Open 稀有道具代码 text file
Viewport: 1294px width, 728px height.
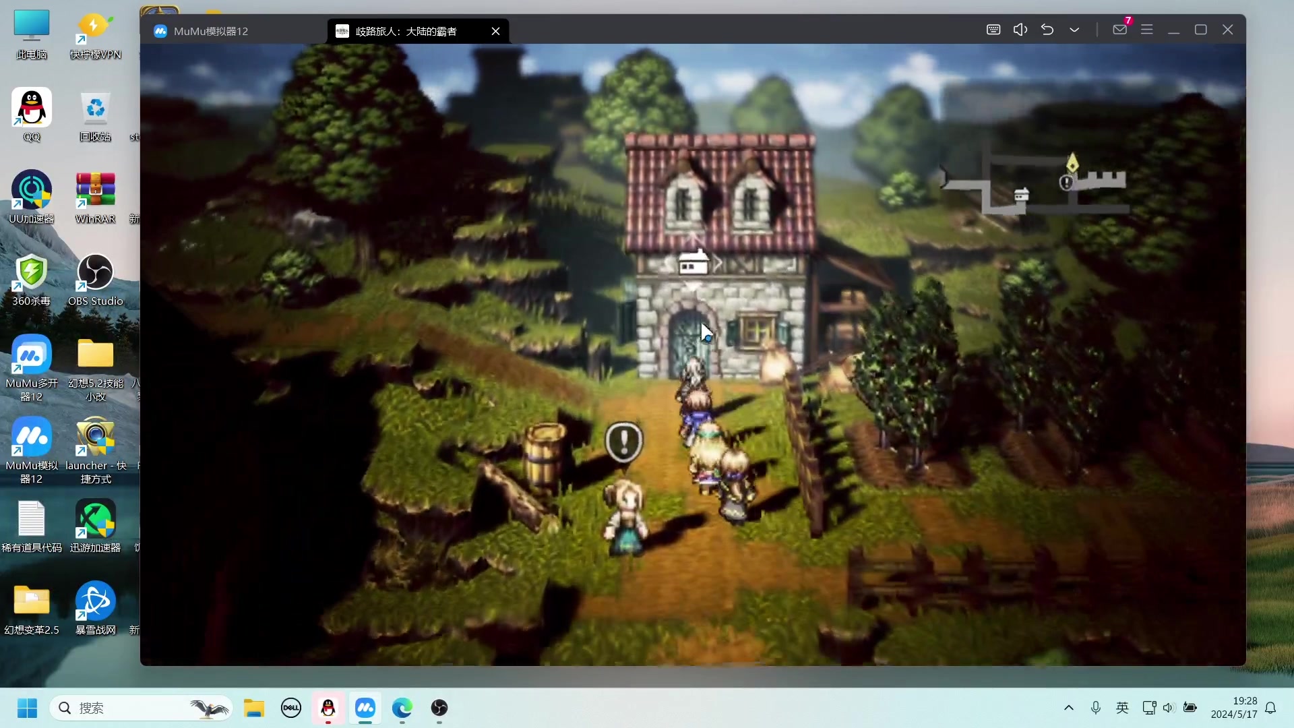coord(32,527)
